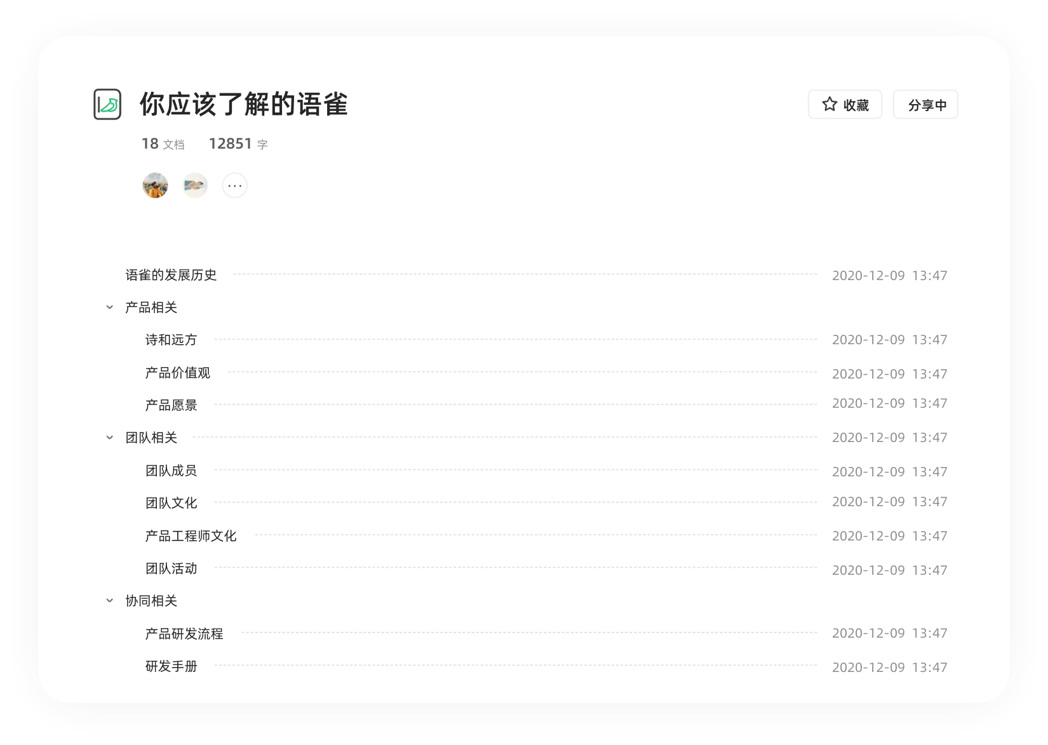Click the 18 文档 count
This screenshot has width=1048, height=745.
coord(163,144)
